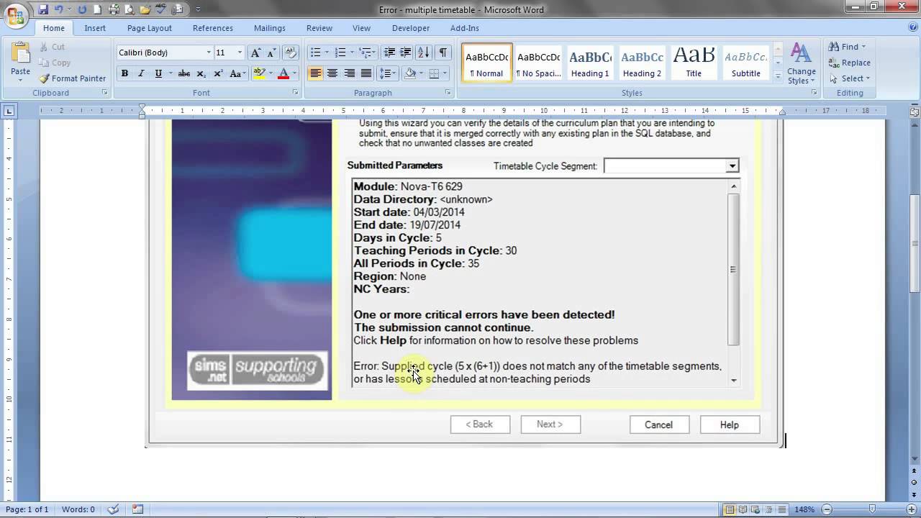Open the Developer tab
This screenshot has height=518, width=921.
411,28
